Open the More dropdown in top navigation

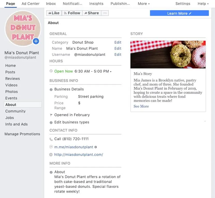144,4
